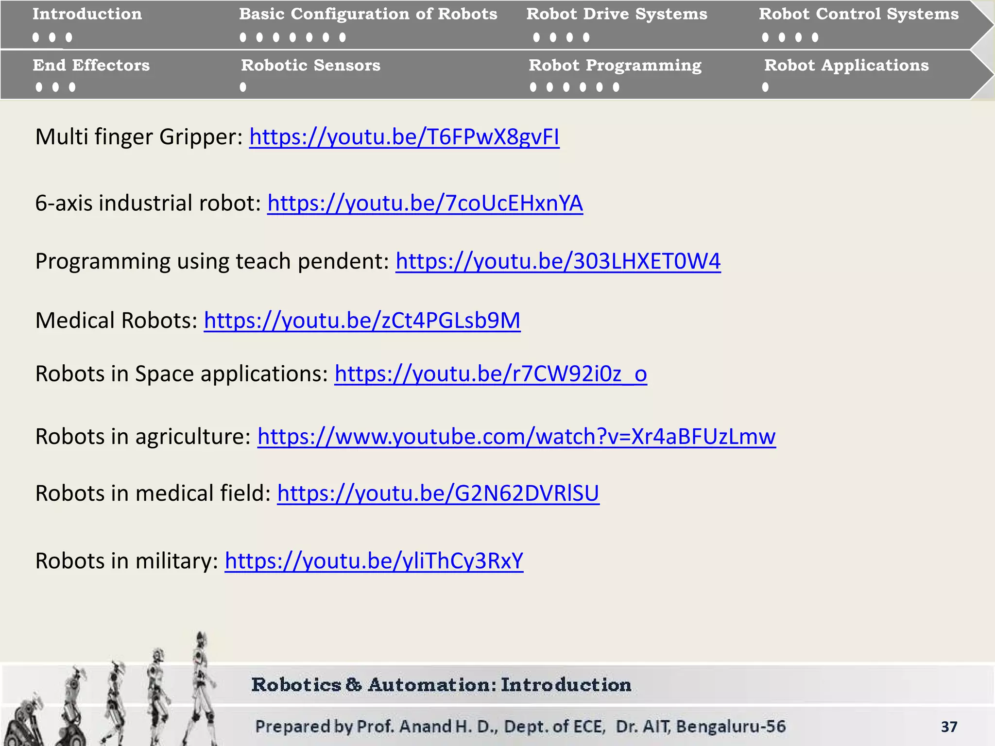Click last slide dot under Robot Programming
995x746 pixels.
616,87
